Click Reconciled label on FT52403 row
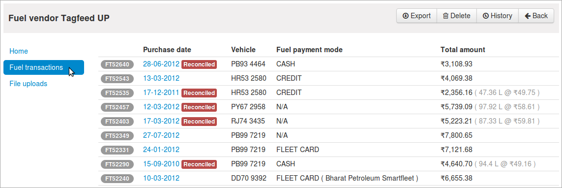 pos(199,121)
